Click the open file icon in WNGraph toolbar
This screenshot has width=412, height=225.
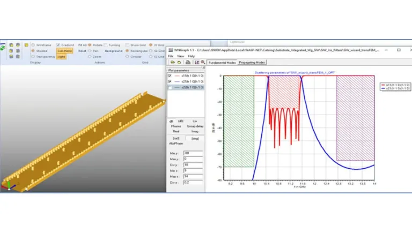(x=172, y=62)
